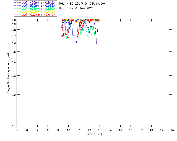Click the y-axis tick label 0.3
The image size is (177, 141).
click(x=13, y=75)
